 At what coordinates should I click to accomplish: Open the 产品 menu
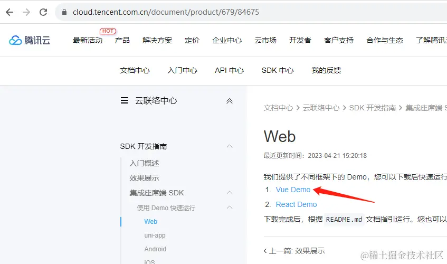pyautogui.click(x=122, y=40)
